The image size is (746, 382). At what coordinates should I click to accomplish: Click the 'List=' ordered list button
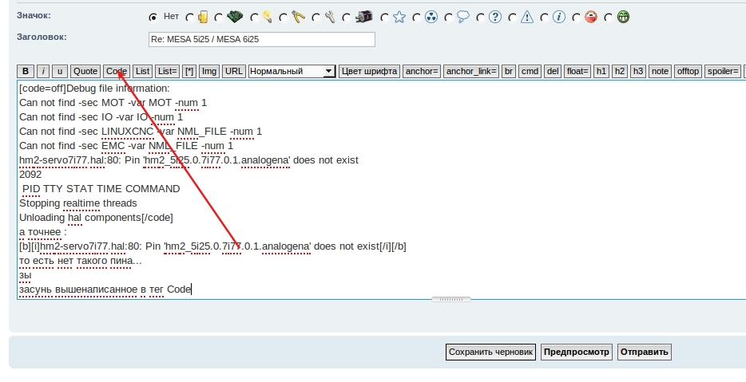point(168,71)
